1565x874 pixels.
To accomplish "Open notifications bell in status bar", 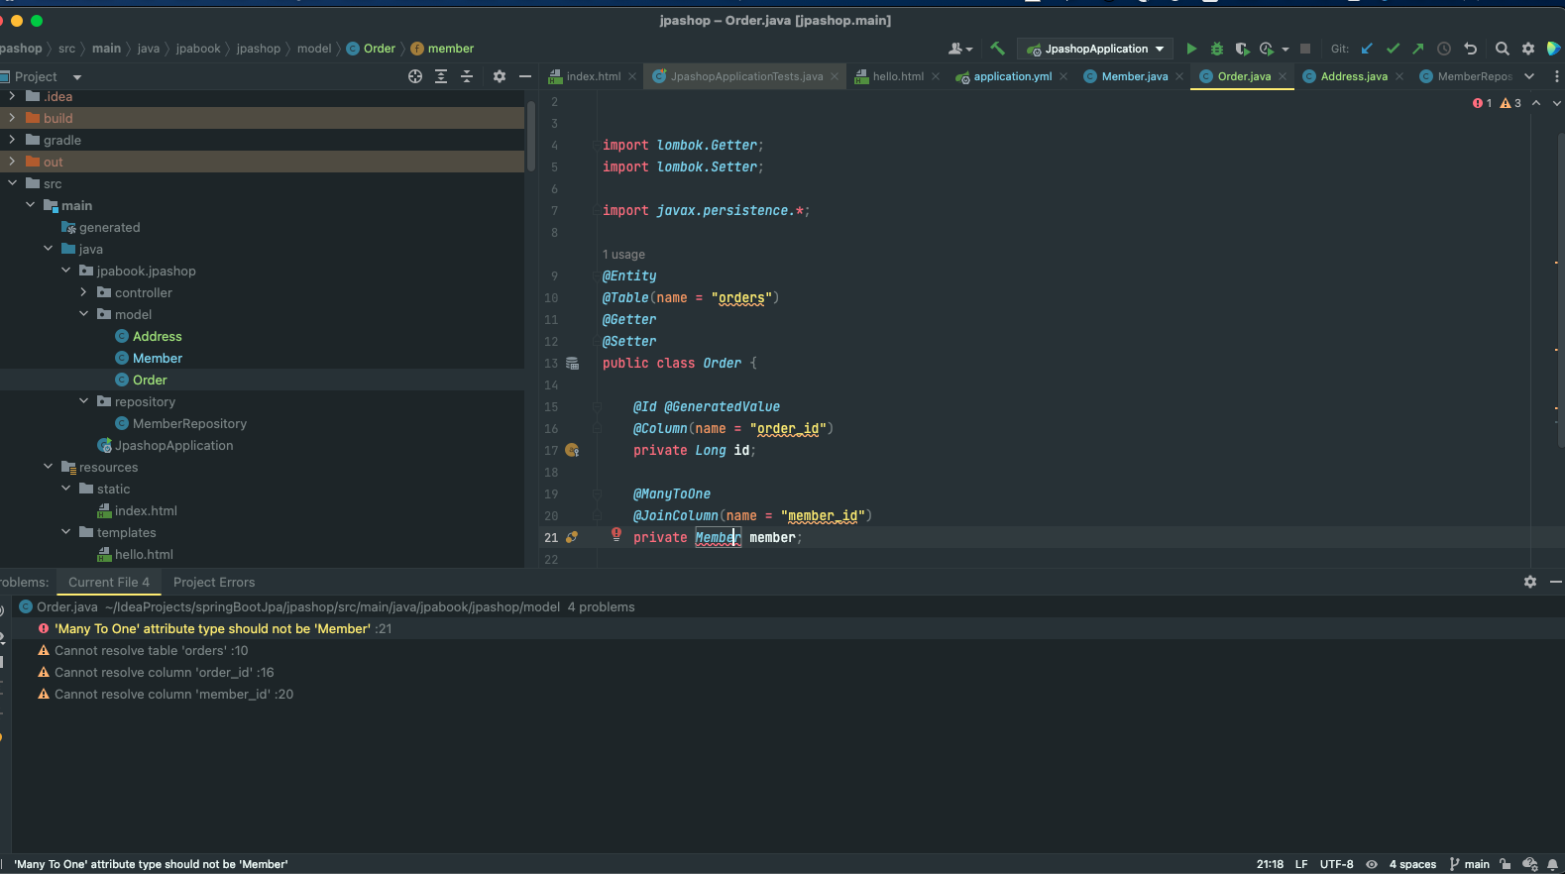I will (x=1552, y=864).
